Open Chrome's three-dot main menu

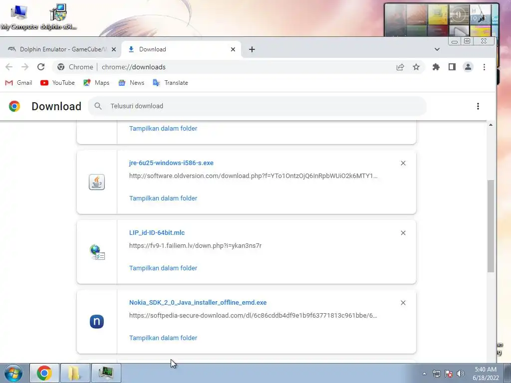[484, 67]
